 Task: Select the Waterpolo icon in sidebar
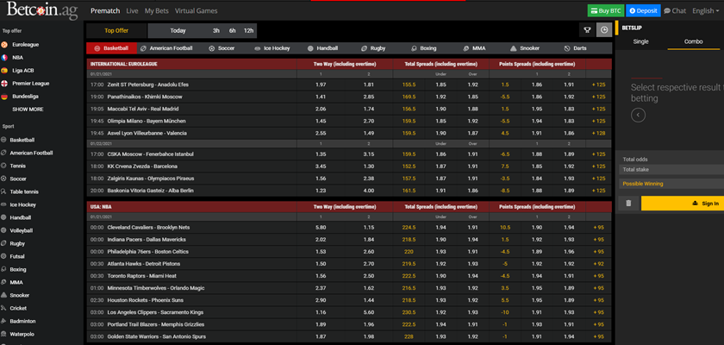tap(4, 334)
